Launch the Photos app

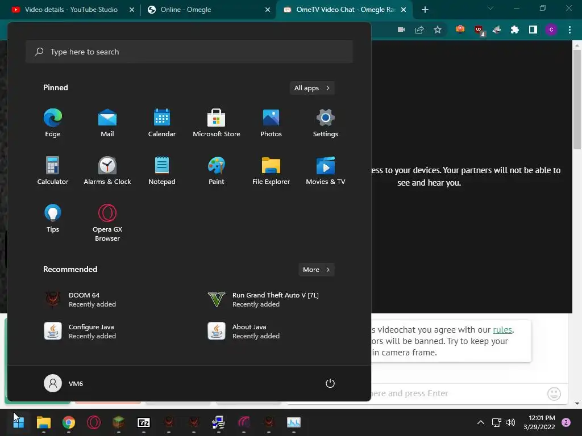click(271, 123)
